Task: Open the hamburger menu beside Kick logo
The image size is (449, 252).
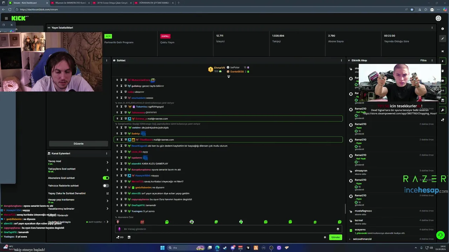Action: pos(6,18)
